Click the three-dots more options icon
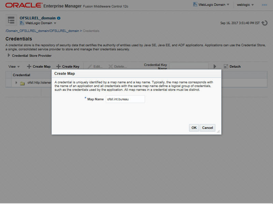Viewport: 273px width, 204px height. 264,5
